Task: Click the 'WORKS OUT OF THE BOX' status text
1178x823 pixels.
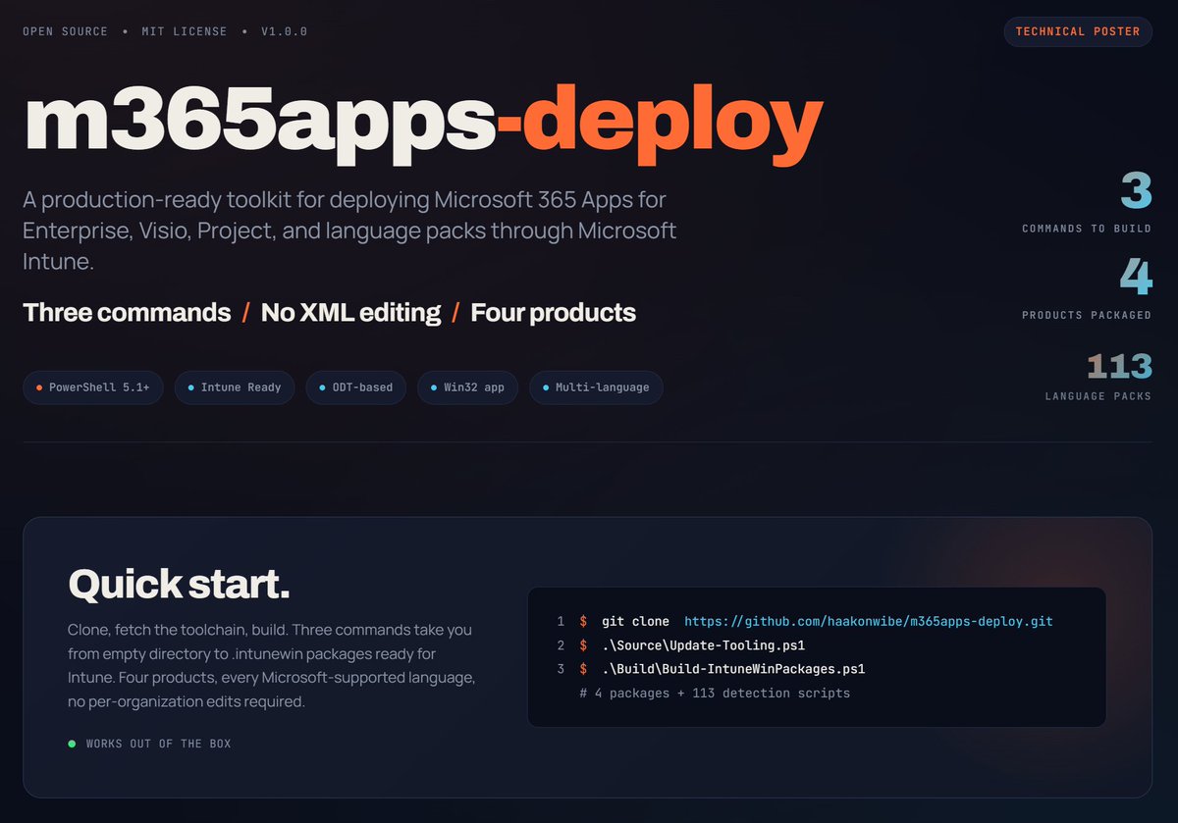Action: tap(159, 744)
